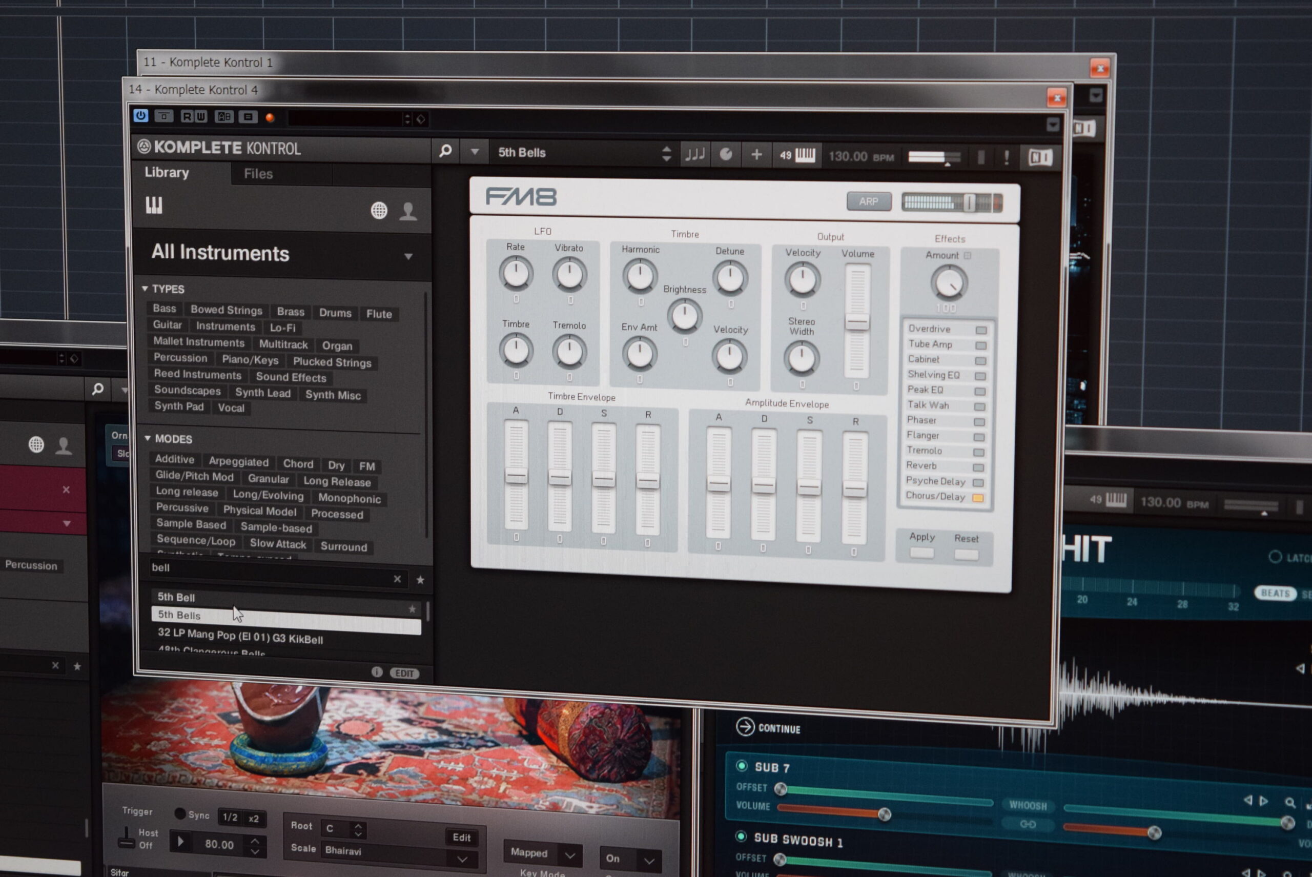Image resolution: width=1312 pixels, height=877 pixels.
Task: Open the preset dropdown arrow beside search
Action: pos(474,152)
